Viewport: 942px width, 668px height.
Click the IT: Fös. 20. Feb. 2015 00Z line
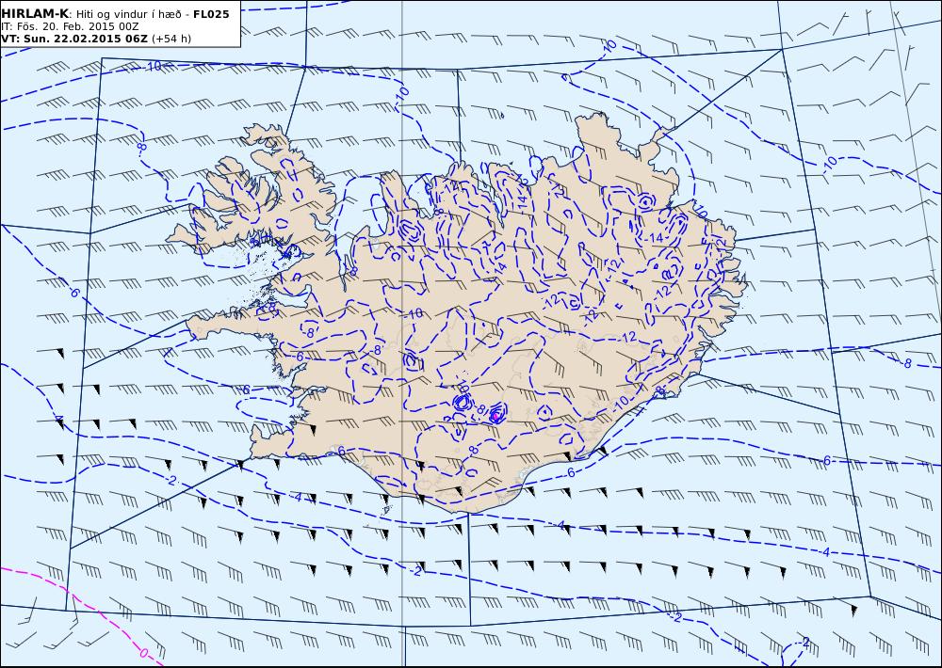click(x=71, y=26)
